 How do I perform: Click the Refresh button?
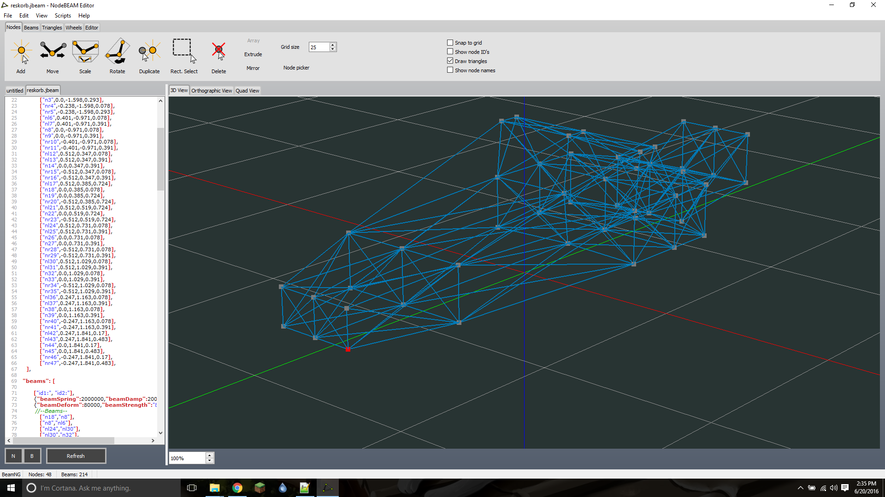76,456
